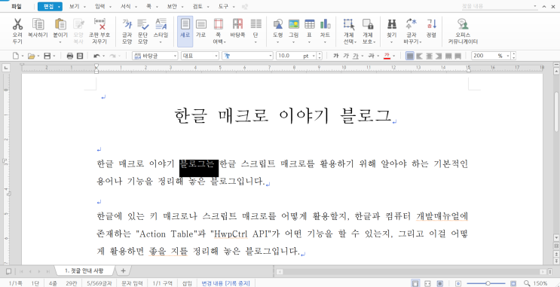Click the 개체 선택 object select icon
The height and width of the screenshot is (287, 560).
click(x=348, y=24)
